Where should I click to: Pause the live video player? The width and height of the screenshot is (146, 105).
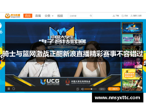[x=9, y=89]
